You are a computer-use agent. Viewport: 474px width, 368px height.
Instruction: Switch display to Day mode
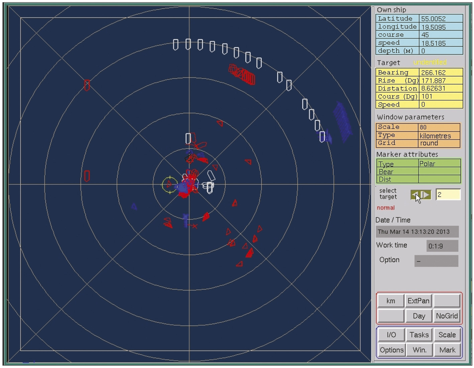419,316
